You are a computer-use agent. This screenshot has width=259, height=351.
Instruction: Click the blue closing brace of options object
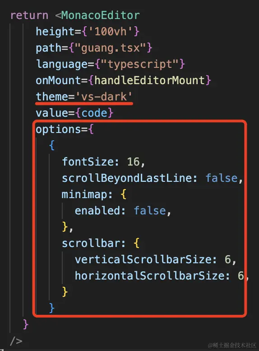point(51,308)
